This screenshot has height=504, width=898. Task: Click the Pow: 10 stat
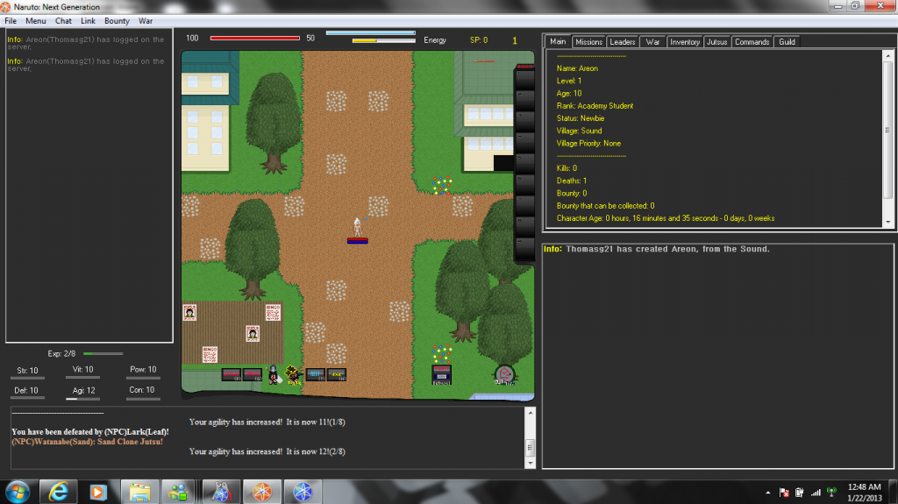(143, 369)
